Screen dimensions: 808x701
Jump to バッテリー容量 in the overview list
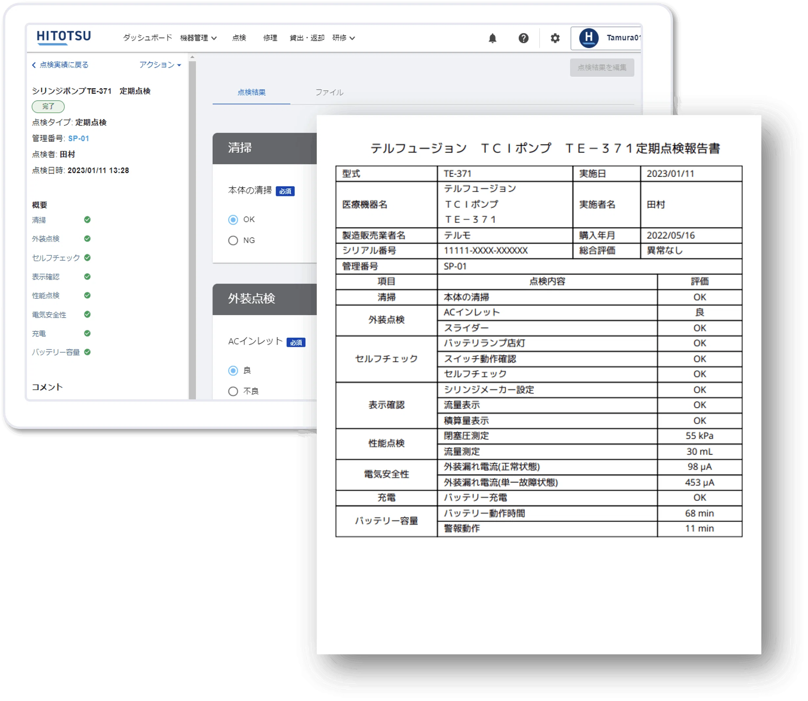[x=56, y=352]
